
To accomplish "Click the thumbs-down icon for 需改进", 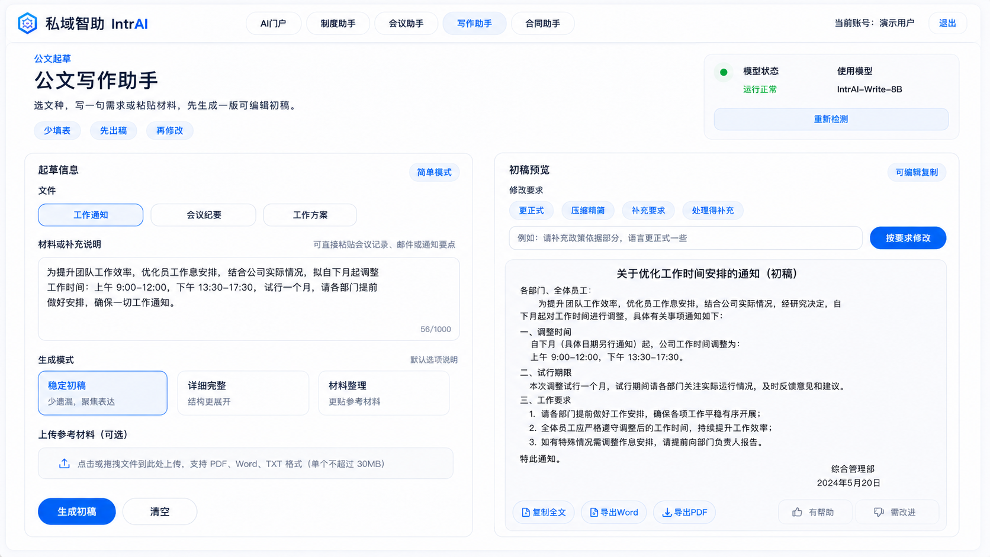I will click(x=879, y=512).
